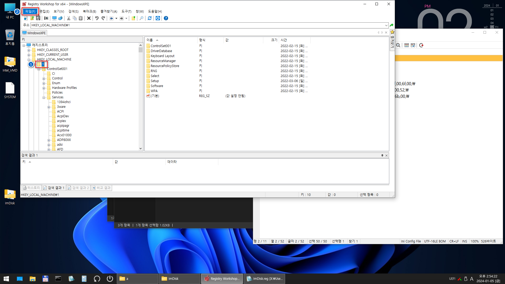
Task: Click the Back navigation arrow icon
Action: [x=112, y=18]
